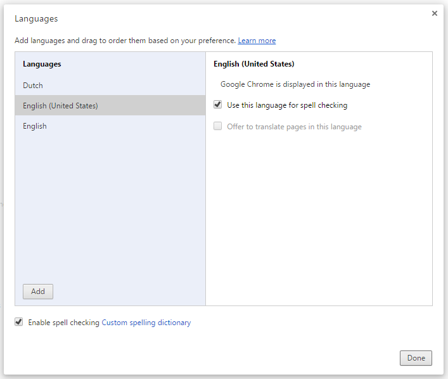Toggle Offer to translate pages checkbox
This screenshot has width=448, height=379.
[x=218, y=127]
